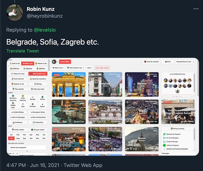Click the Close filters button
This screenshot has height=171, width=203.
click(x=65, y=62)
